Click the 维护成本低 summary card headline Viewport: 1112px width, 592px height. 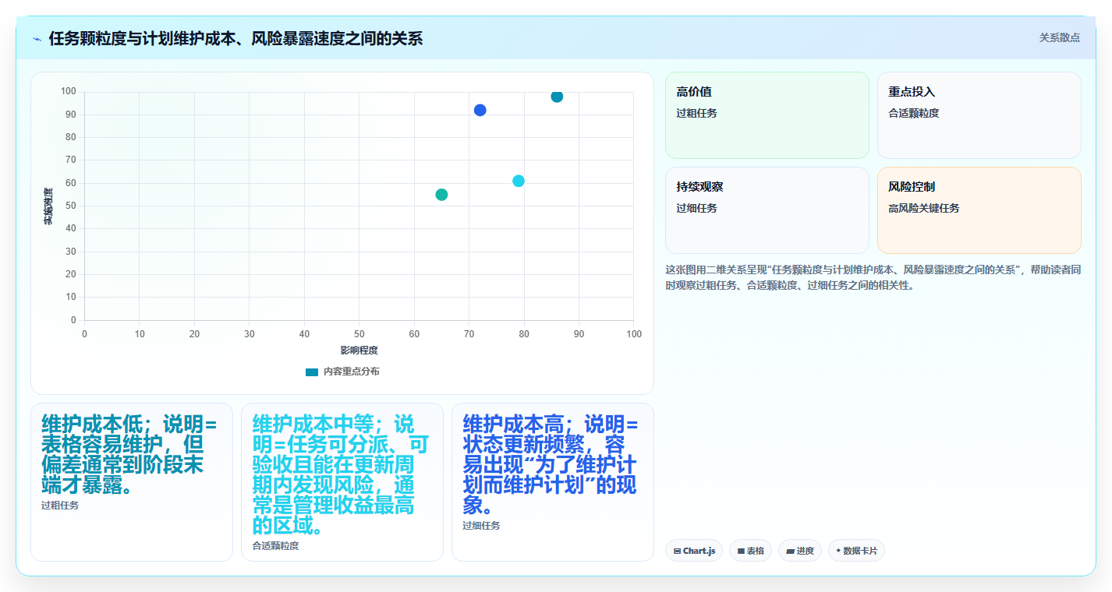coord(129,454)
